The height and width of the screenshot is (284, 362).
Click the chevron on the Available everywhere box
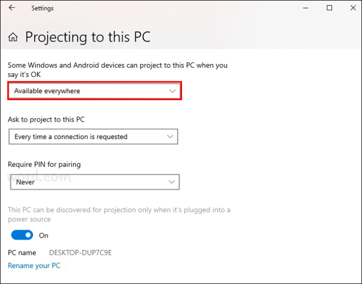(172, 91)
